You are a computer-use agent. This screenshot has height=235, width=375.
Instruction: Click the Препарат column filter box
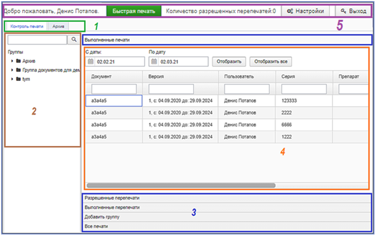[353, 89]
